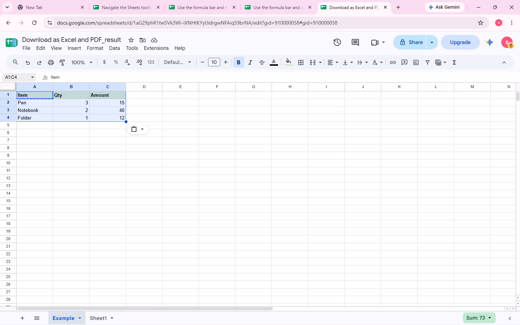Click the font size input field
The width and height of the screenshot is (520, 325).
(x=214, y=62)
